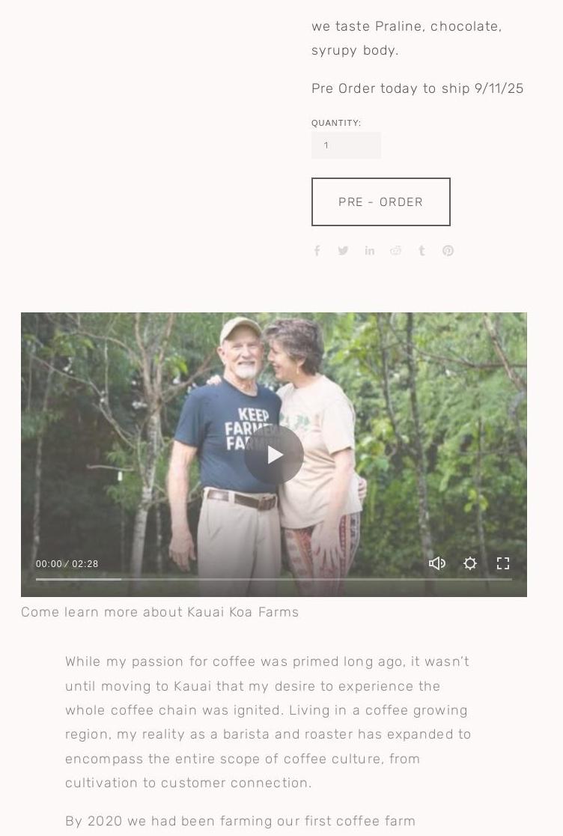Click the 00:00 / 02:28 time display
The image size is (563, 836).
click(67, 563)
